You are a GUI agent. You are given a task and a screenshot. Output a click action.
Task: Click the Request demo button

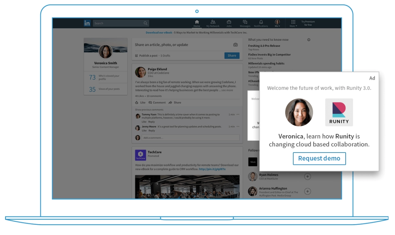tap(319, 158)
